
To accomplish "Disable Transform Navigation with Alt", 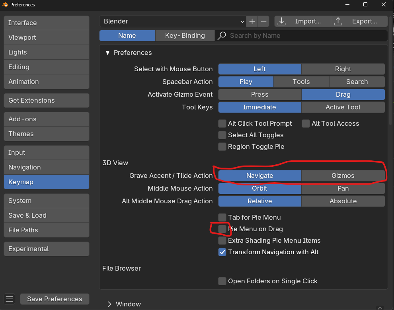I will pos(222,252).
